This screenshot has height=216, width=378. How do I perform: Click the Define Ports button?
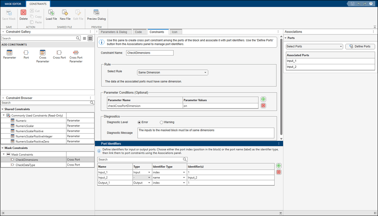point(360,46)
